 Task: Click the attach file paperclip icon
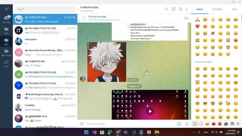(x=82, y=124)
